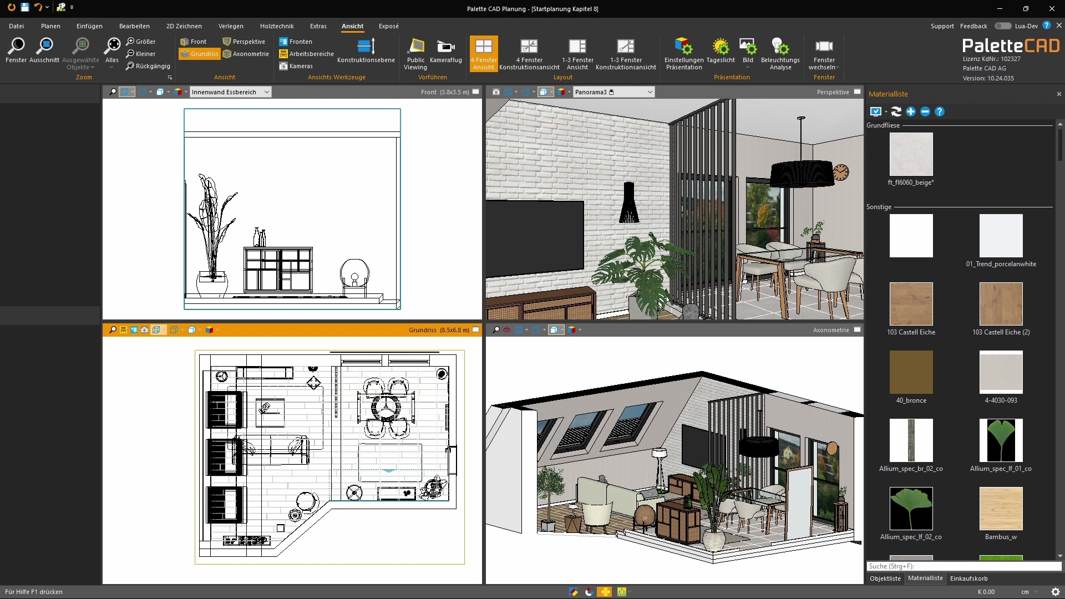Select the Bambus_w material thumbnail
1065x599 pixels.
click(1001, 509)
